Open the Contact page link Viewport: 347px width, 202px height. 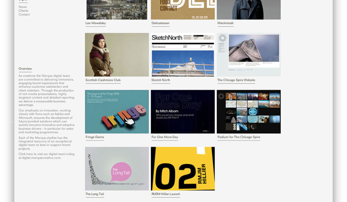[x=24, y=14]
